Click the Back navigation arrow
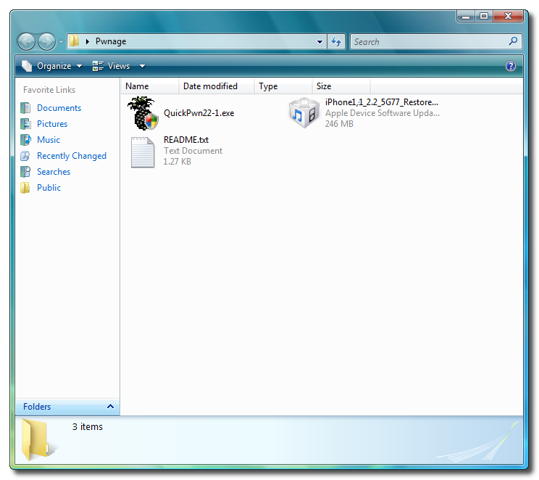 pyautogui.click(x=27, y=41)
